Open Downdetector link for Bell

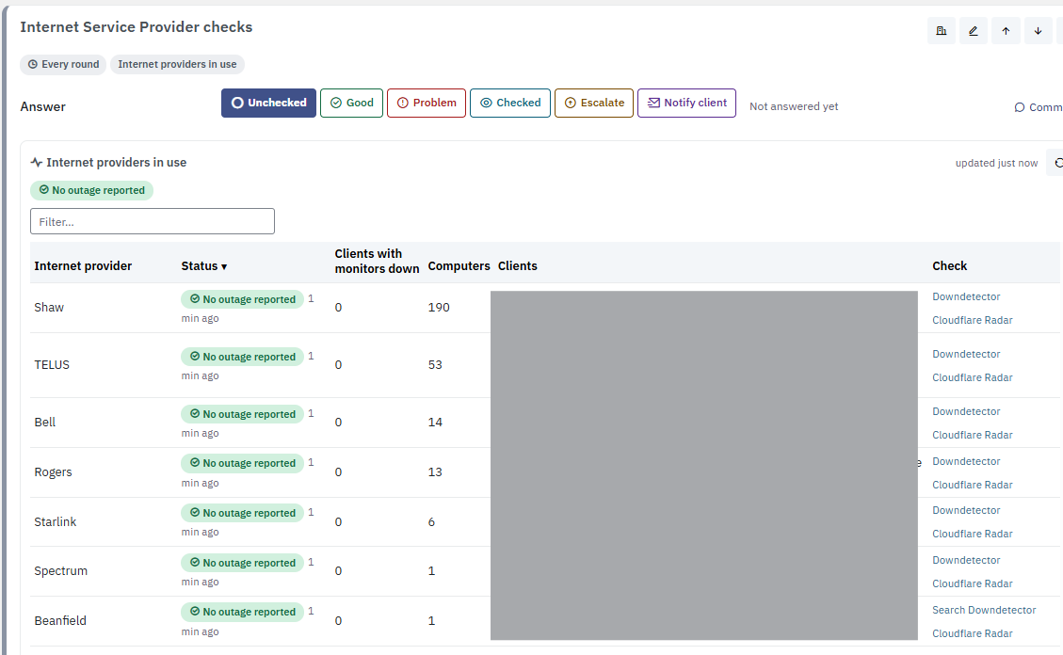click(x=966, y=412)
